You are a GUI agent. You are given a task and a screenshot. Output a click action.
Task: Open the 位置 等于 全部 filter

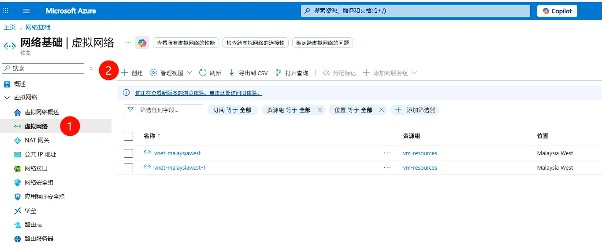353,110
